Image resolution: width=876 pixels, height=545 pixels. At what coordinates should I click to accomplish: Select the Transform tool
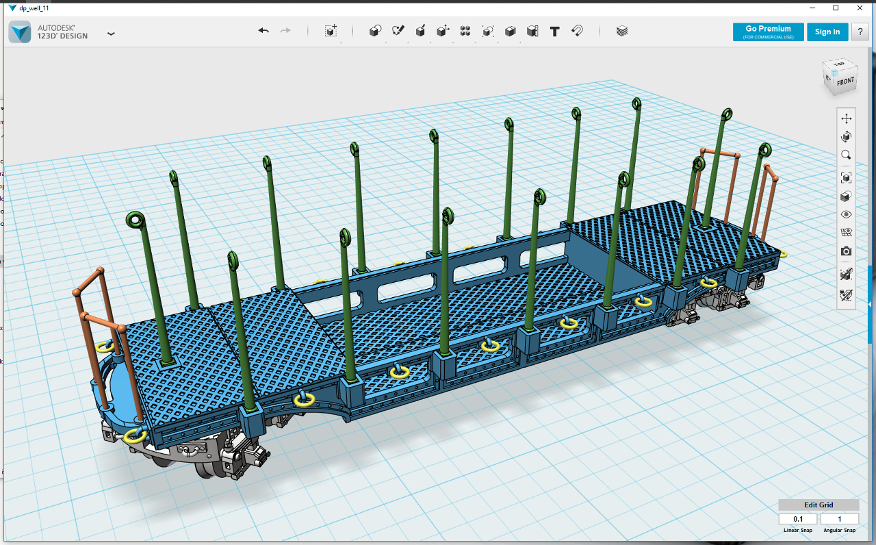pyautogui.click(x=331, y=31)
